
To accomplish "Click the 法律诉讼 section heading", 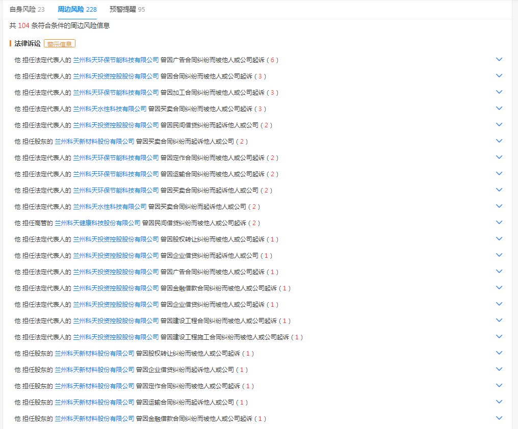I will pos(28,44).
